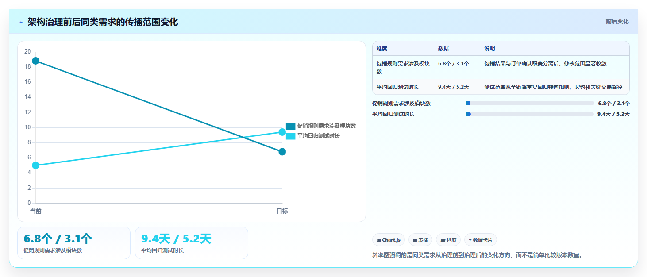The height and width of the screenshot is (277, 647).
Task: Click the dark teal data point at 当前
Action: (35, 61)
